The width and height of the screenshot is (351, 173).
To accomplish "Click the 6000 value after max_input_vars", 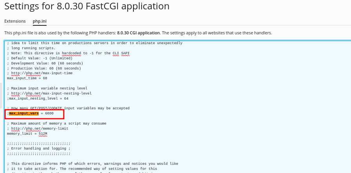I will coord(49,113).
